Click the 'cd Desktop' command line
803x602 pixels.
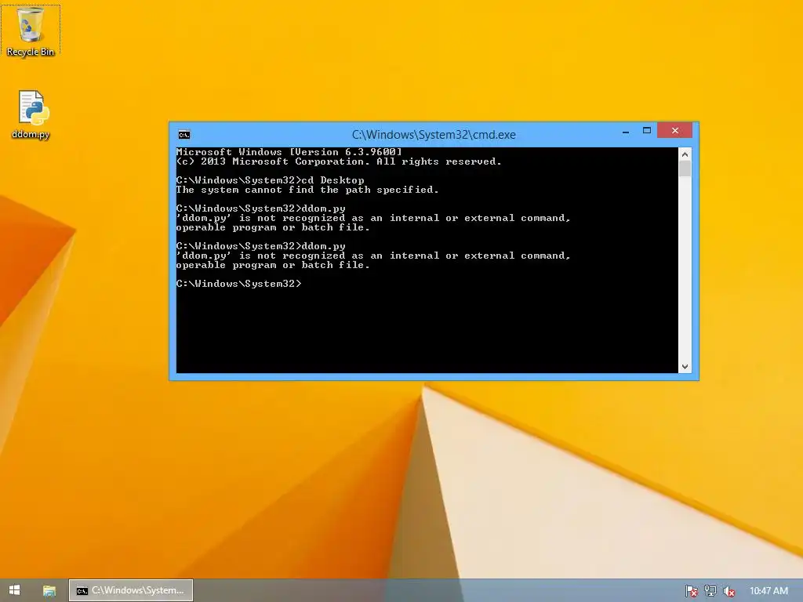pos(270,180)
